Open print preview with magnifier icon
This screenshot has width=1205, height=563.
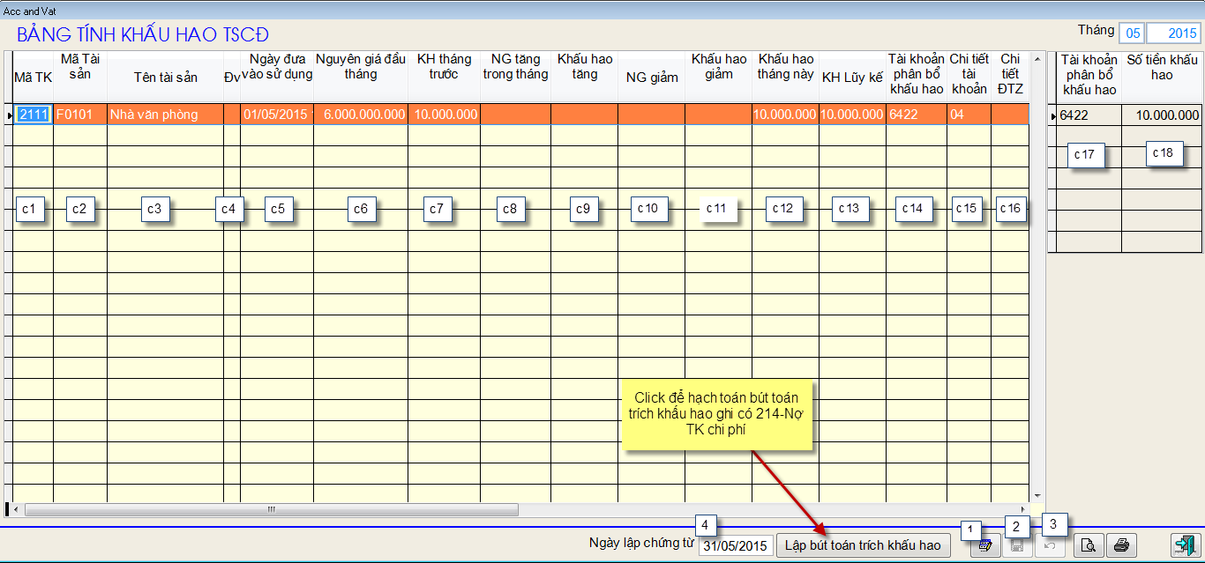pos(1089,545)
